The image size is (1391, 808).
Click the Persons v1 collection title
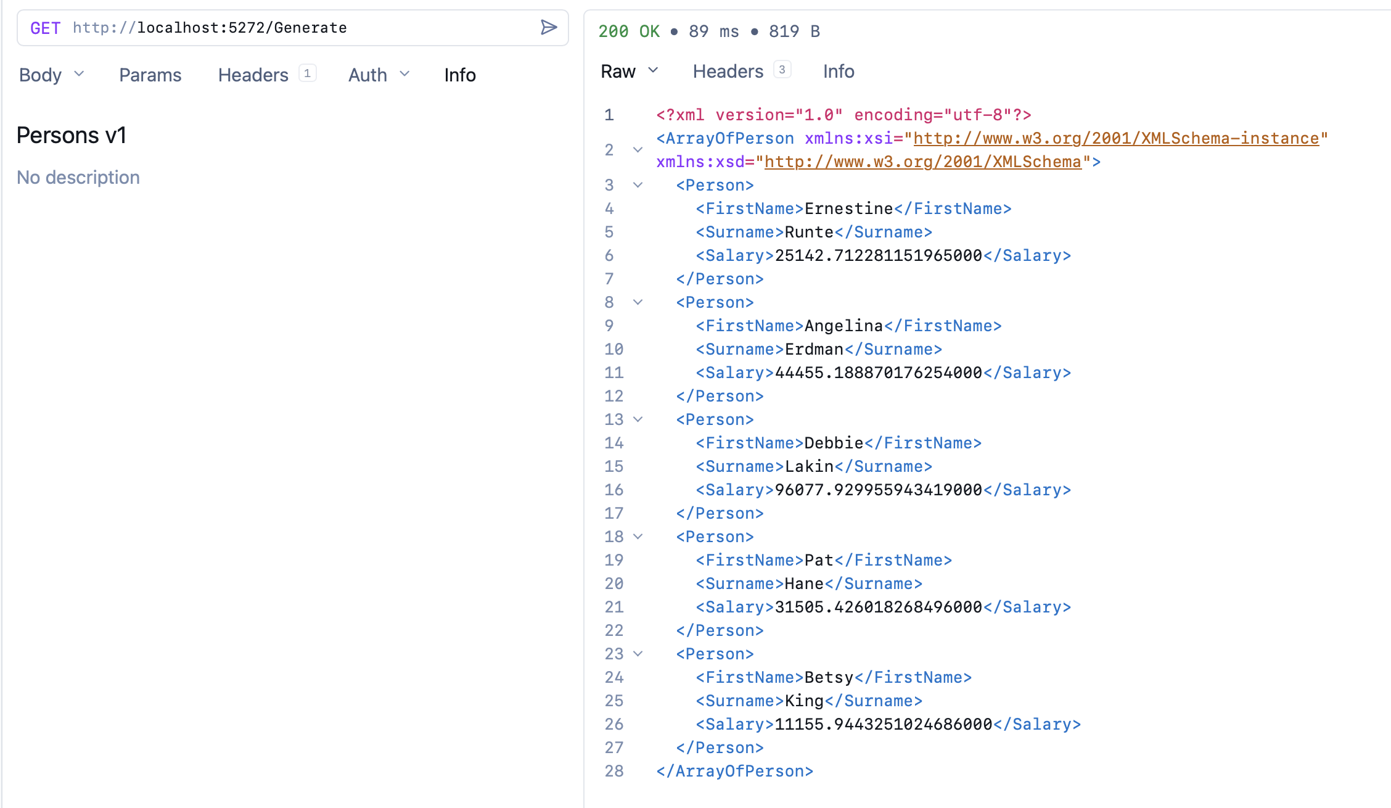(72, 134)
